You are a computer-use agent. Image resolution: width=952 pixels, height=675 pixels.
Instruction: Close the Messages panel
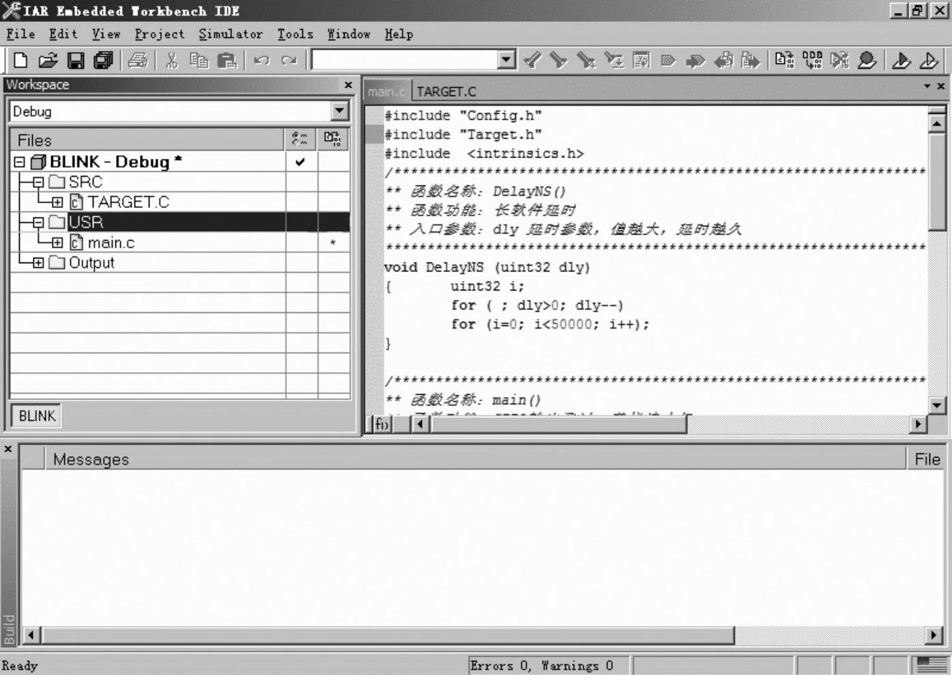tap(8, 449)
